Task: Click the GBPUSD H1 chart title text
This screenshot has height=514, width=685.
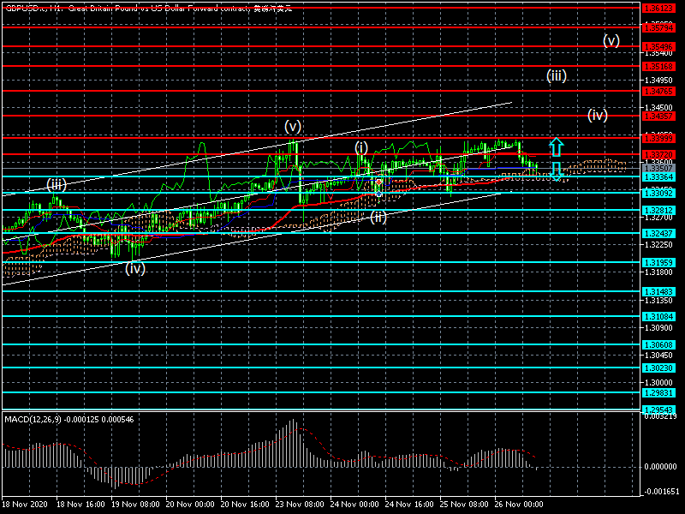Action: tap(160, 7)
